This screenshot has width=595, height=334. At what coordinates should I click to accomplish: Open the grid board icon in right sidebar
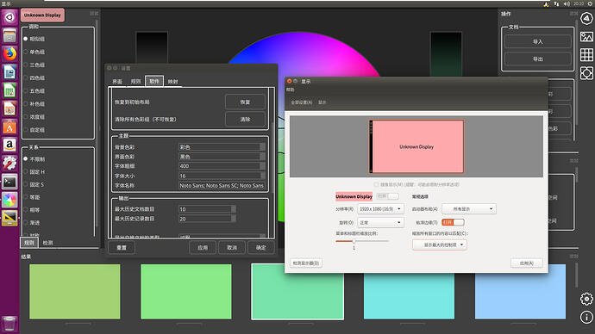pyautogui.click(x=586, y=55)
